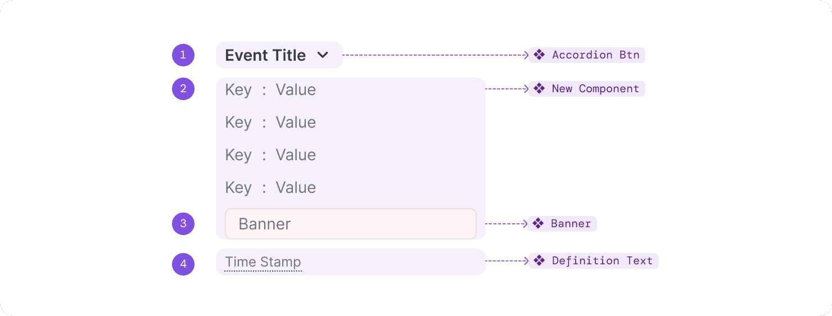832x316 pixels.
Task: Select the third Key : Value row
Action: point(270,155)
